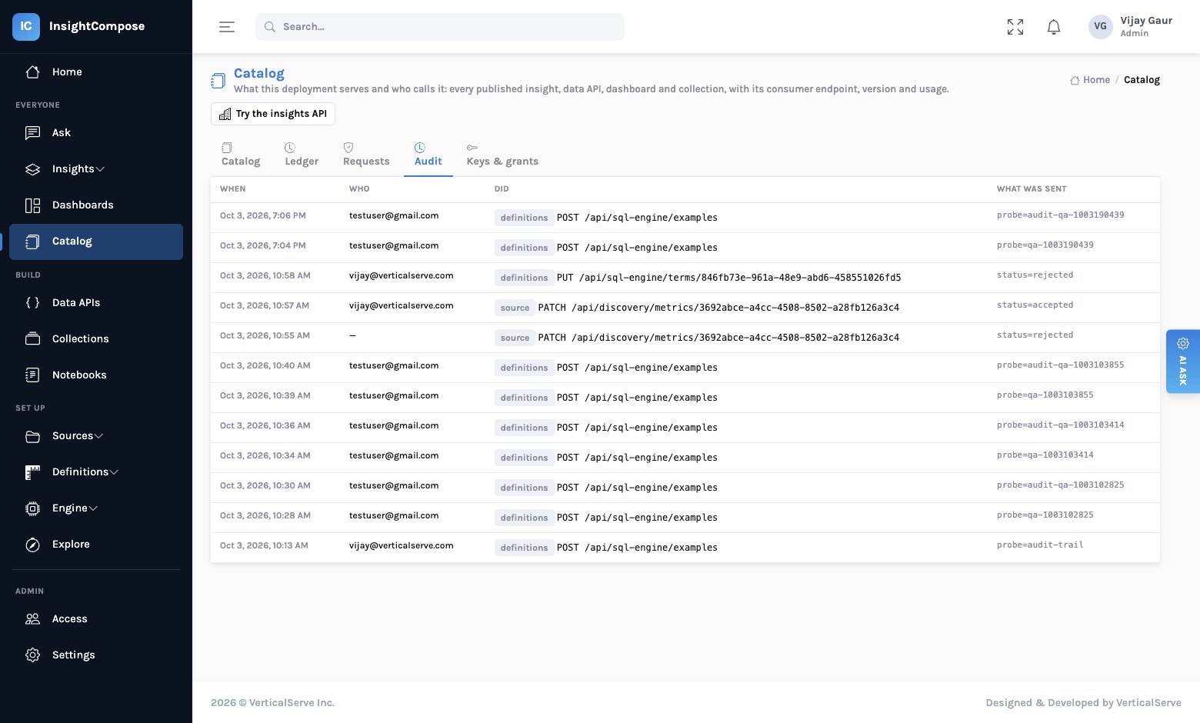Screen dimensions: 1200x723
Task: Click the Ask chat icon in sidebar
Action: pyautogui.click(x=32, y=132)
